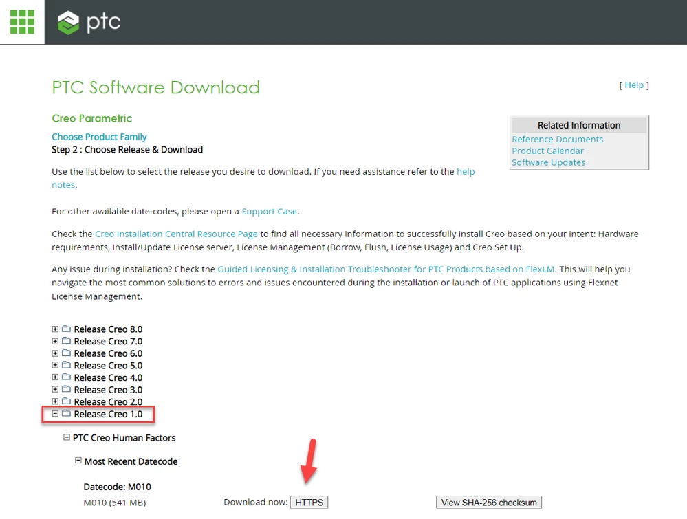Screen dimensions: 687x519
Task: Select PTC Creo Human Factors label
Action: [124, 437]
